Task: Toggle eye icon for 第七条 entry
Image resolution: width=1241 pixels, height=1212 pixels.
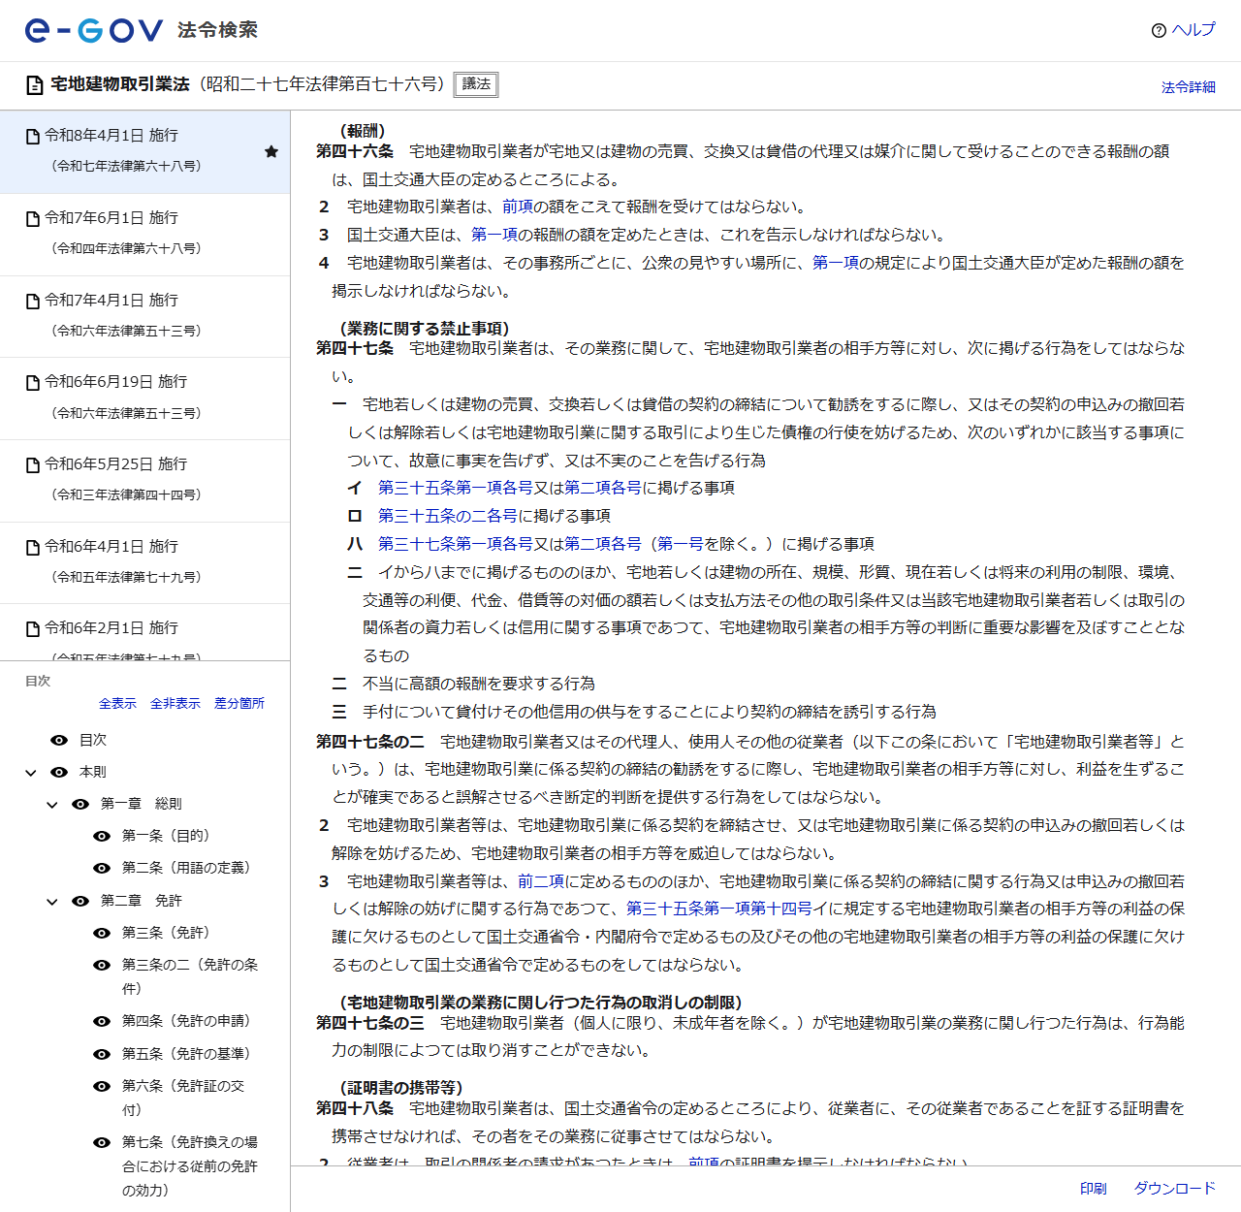Action: point(102,1142)
